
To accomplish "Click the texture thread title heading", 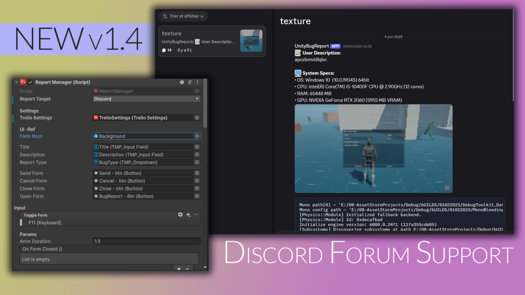I will (x=295, y=21).
